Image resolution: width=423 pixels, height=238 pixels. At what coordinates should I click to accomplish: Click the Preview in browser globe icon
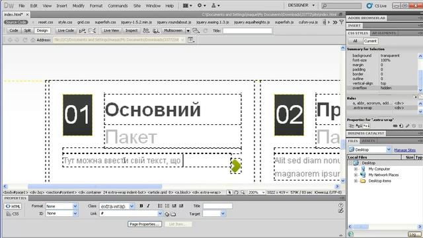coord(156,31)
